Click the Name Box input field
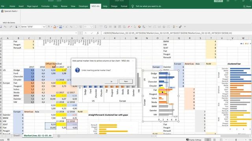 point(37,33)
